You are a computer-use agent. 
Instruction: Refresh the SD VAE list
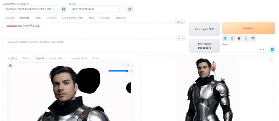click(x=130, y=9)
